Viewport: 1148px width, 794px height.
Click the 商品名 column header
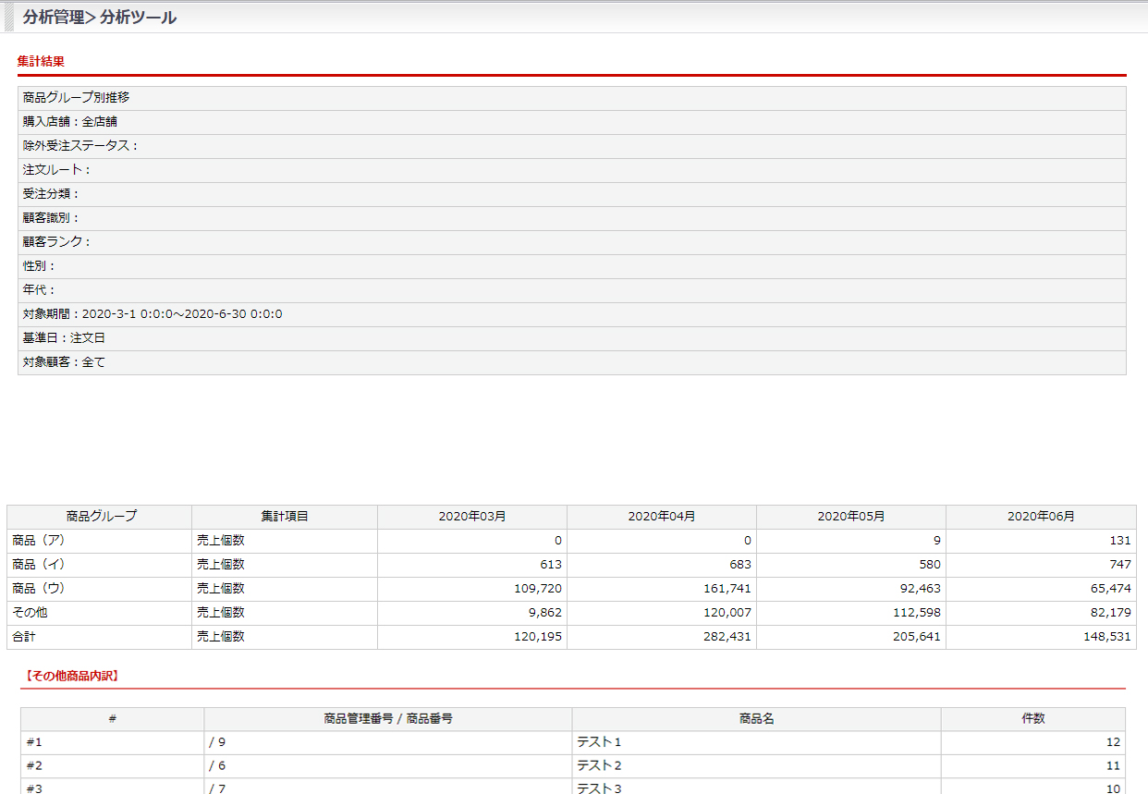click(x=756, y=718)
